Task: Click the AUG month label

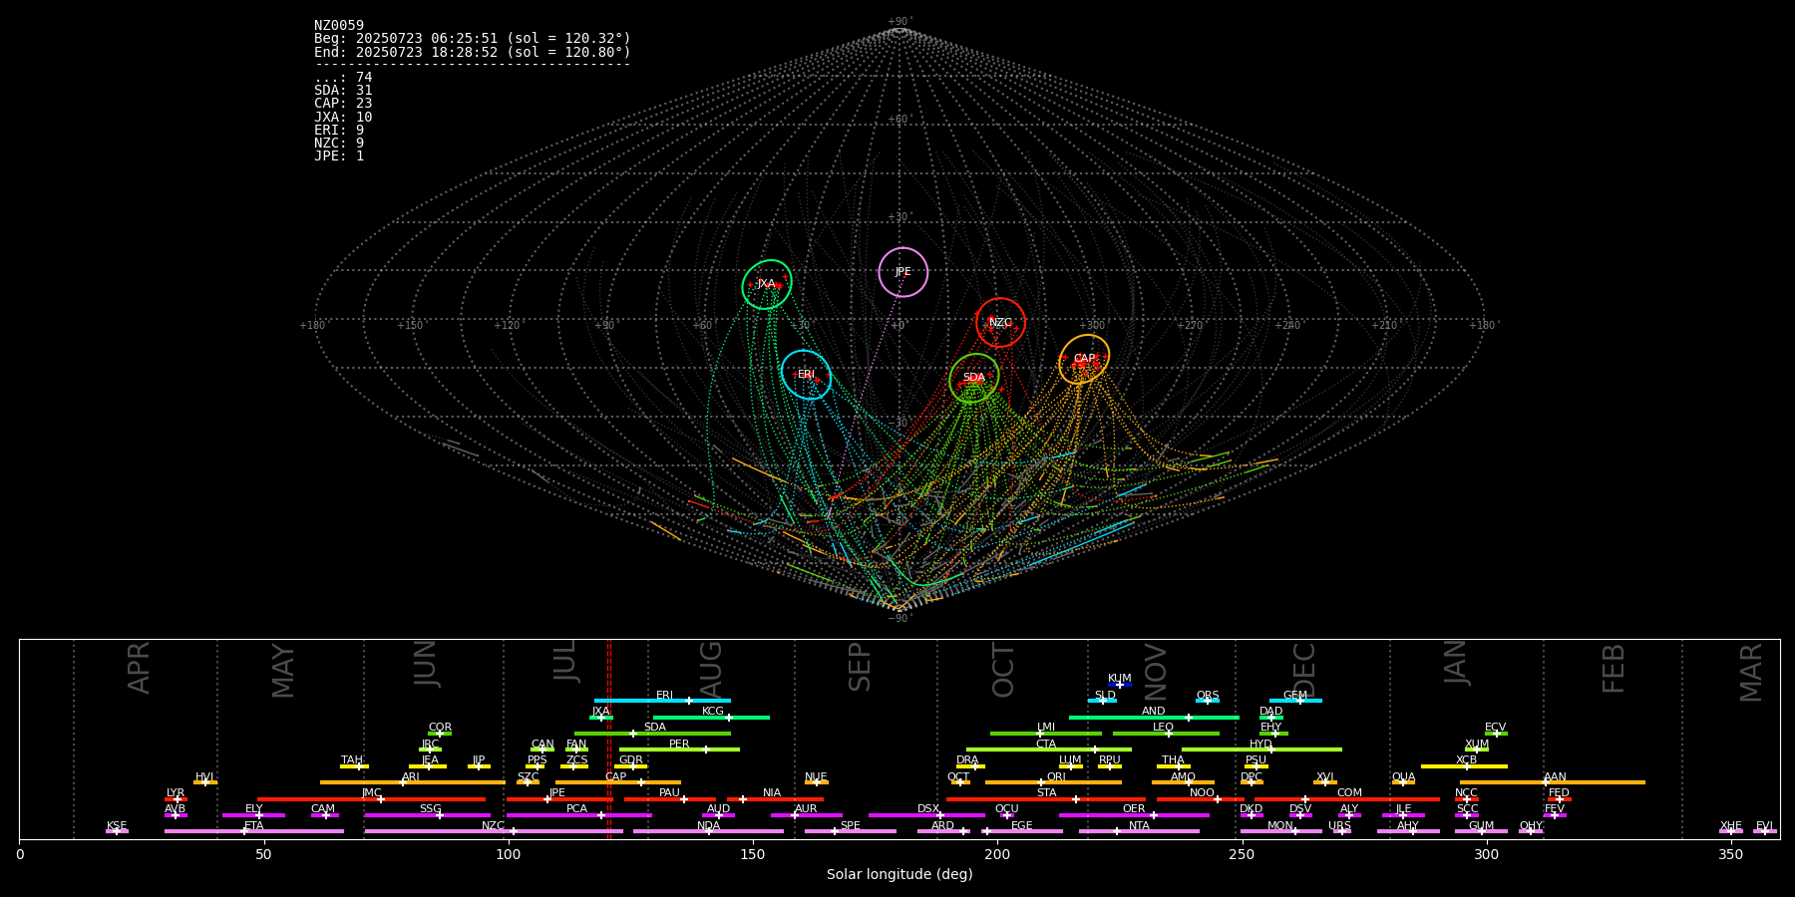Action: 711,669
